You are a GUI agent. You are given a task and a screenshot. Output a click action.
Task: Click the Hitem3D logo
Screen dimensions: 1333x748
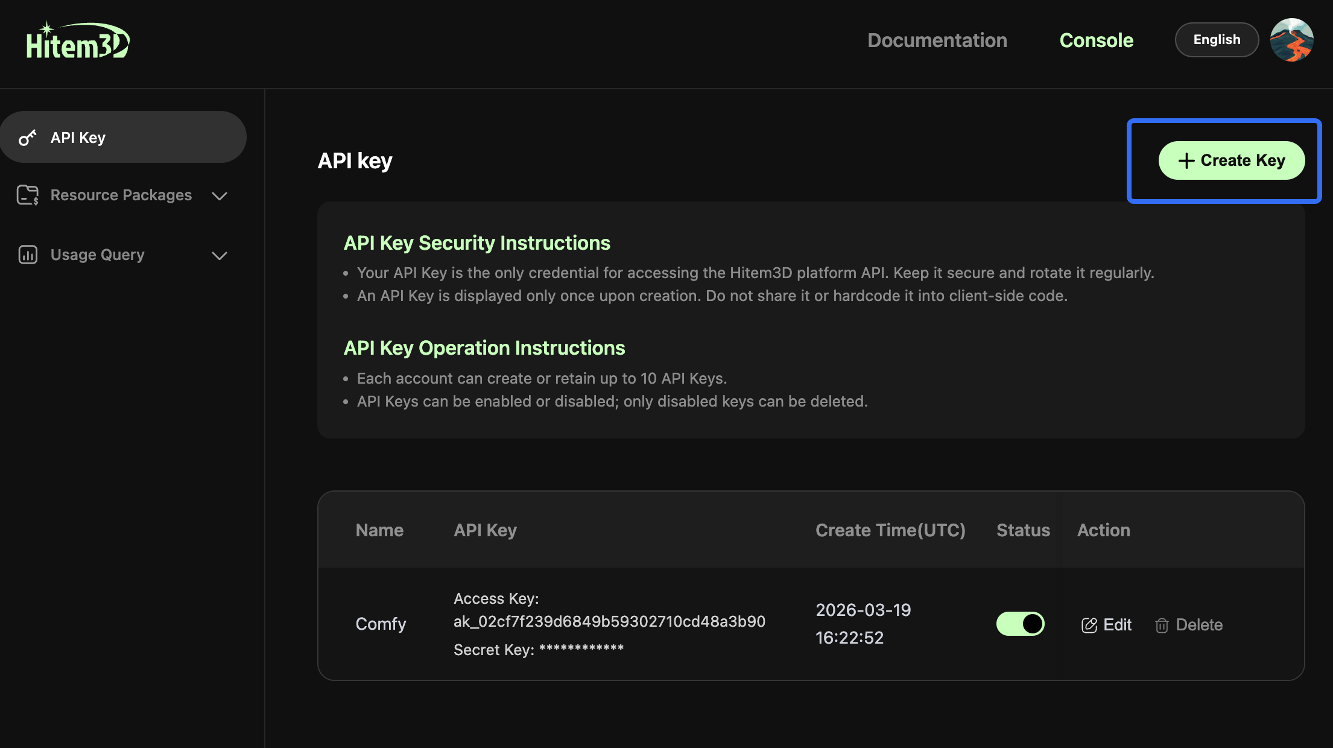78,42
